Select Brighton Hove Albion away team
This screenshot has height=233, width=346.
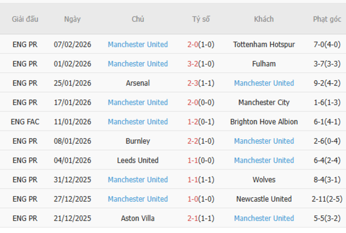tap(264, 122)
